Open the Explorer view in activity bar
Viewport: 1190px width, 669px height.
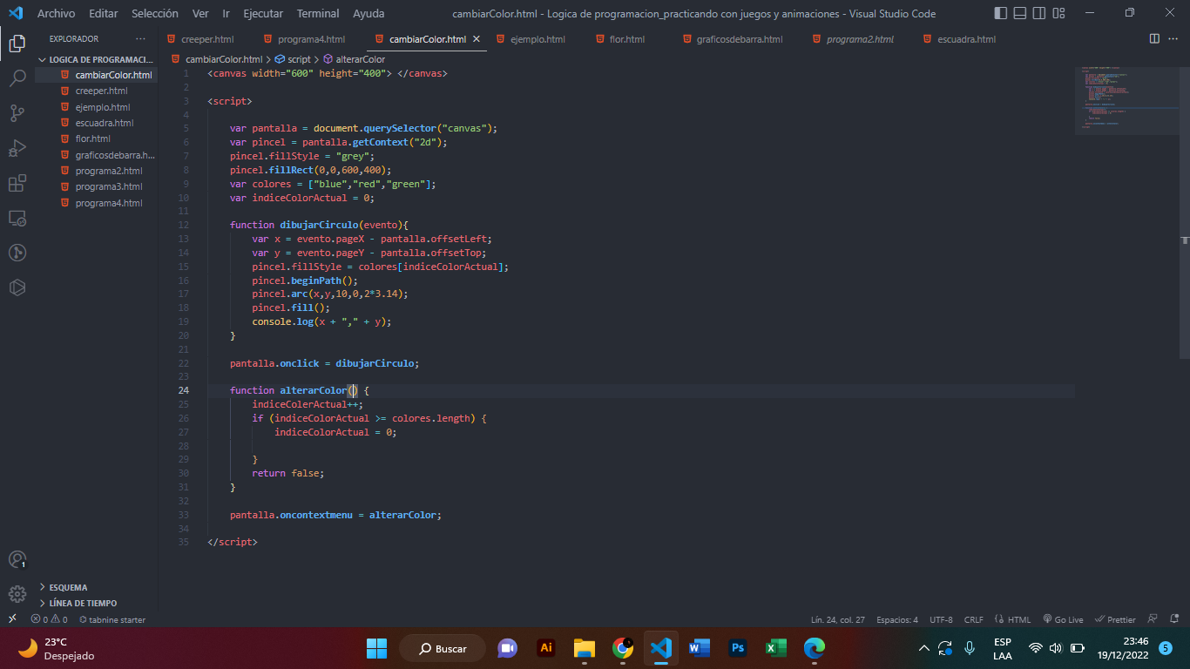pyautogui.click(x=17, y=43)
